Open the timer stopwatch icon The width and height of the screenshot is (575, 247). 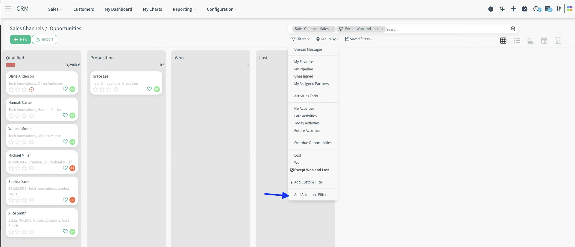click(x=491, y=9)
